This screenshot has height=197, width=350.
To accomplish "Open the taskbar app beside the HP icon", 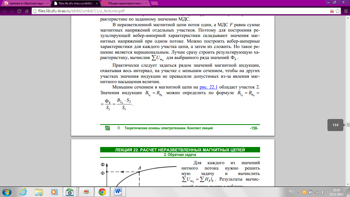I will (86, 192).
